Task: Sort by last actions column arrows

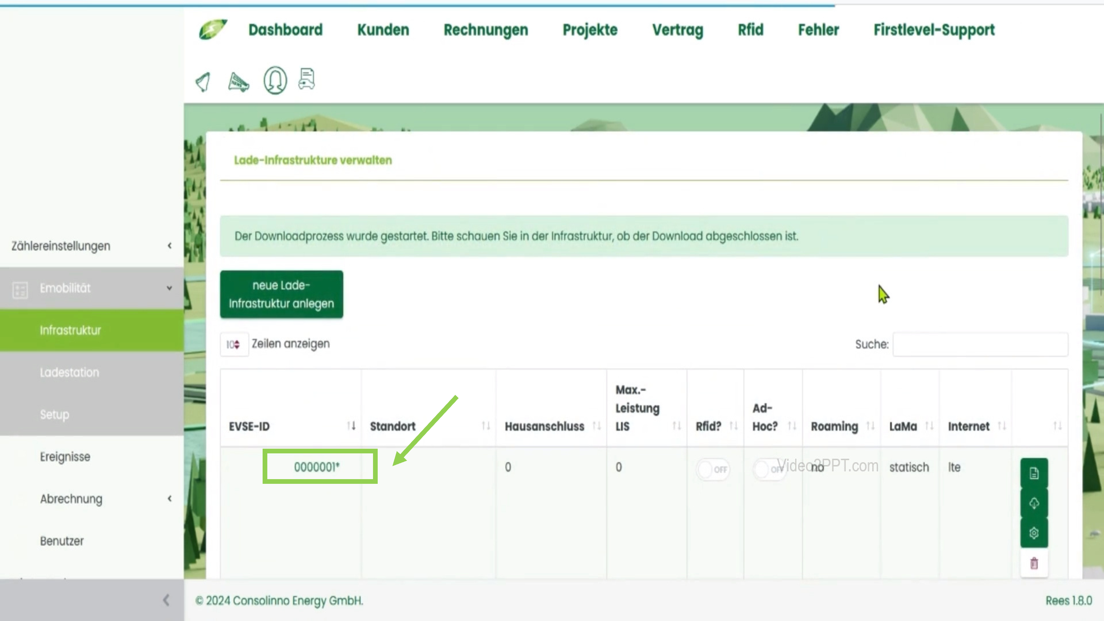Action: 1057,426
